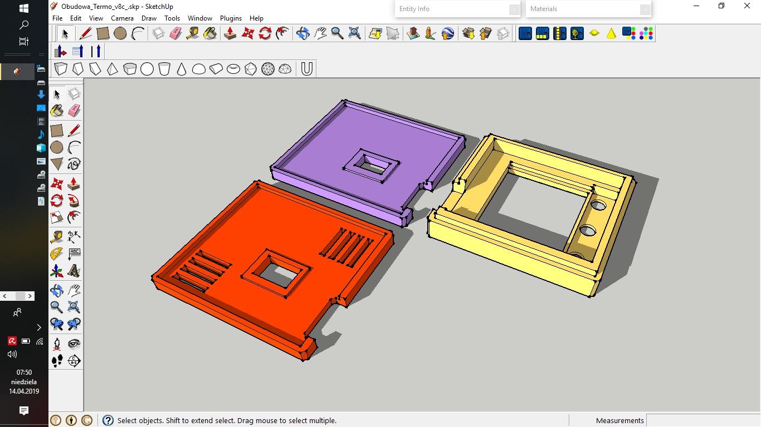The height and width of the screenshot is (427, 761).
Task: Pick the cone shape in Shapes toolbar
Action: click(x=181, y=69)
